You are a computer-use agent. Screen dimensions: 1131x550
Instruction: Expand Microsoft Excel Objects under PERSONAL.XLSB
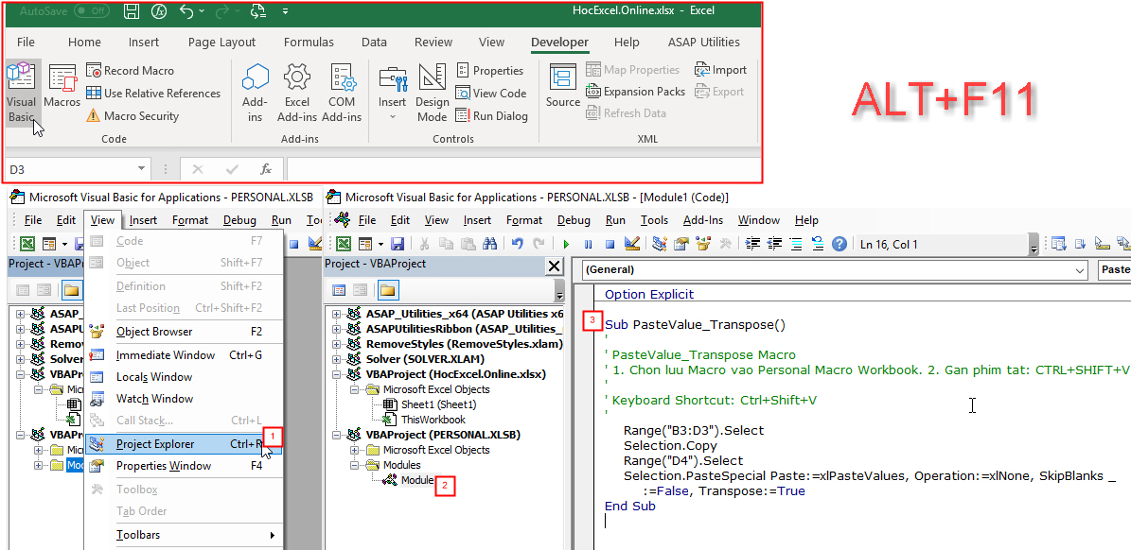355,450
